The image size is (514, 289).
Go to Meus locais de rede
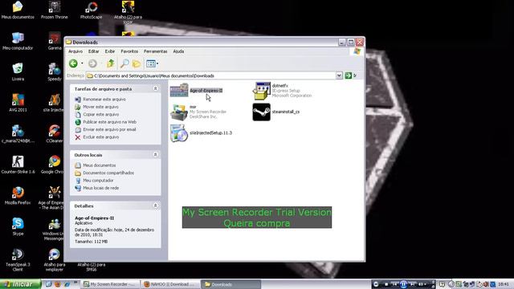(x=101, y=188)
